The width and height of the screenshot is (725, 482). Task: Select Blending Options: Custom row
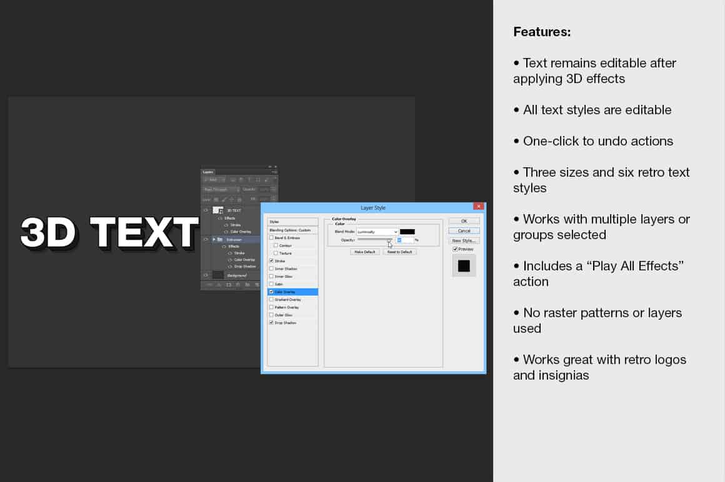coord(292,230)
